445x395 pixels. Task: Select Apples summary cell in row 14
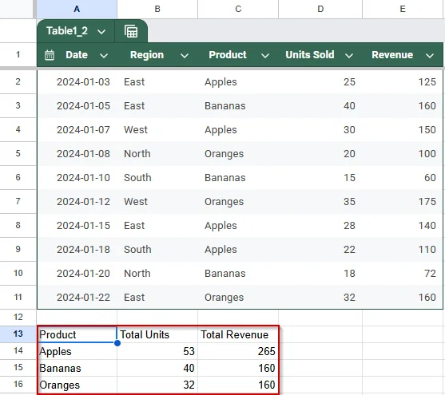click(77, 351)
